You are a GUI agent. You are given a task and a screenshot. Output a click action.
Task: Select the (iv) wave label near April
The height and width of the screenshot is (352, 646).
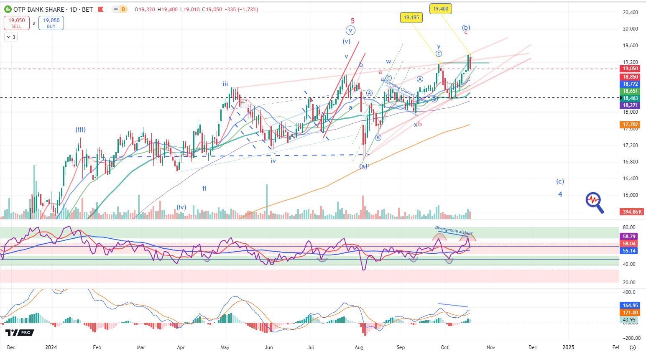point(181,207)
